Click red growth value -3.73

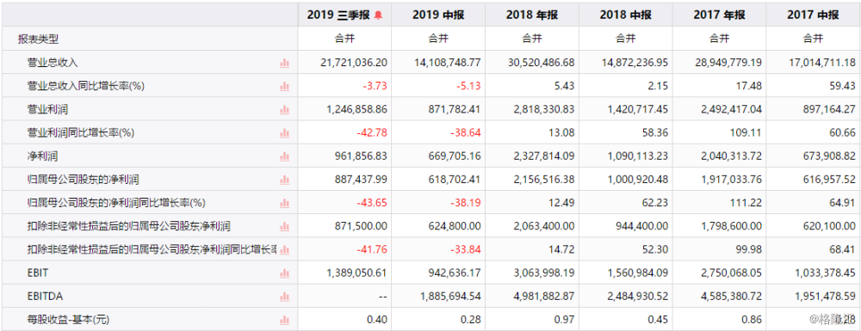click(375, 86)
